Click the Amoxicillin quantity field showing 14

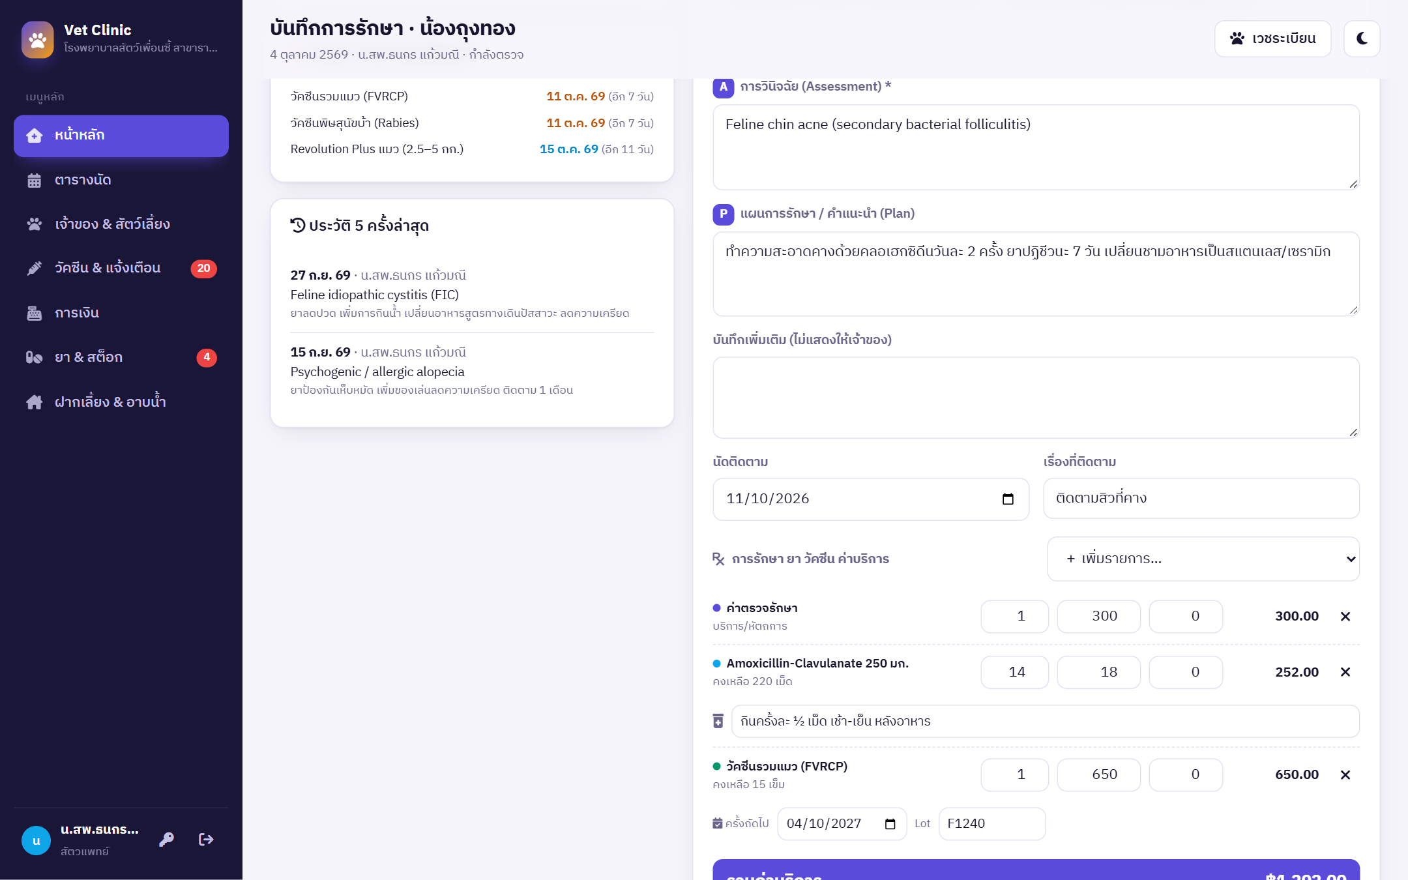coord(1015,672)
